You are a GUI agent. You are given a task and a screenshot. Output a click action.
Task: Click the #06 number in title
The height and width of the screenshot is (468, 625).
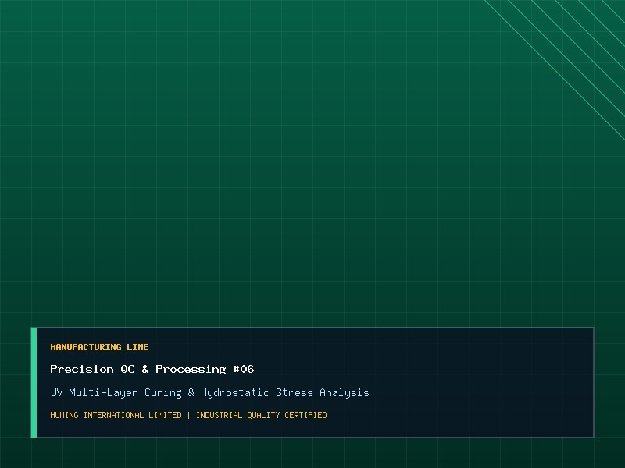[x=244, y=369]
